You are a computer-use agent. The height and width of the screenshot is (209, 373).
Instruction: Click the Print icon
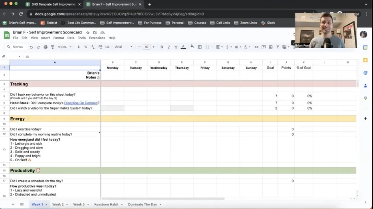[45, 47]
